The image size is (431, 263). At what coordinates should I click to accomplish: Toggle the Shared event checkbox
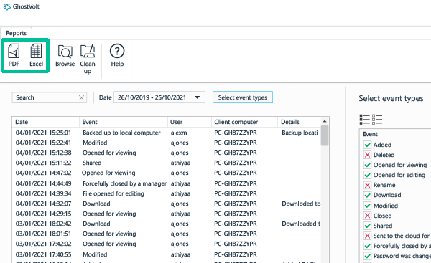pos(367,226)
